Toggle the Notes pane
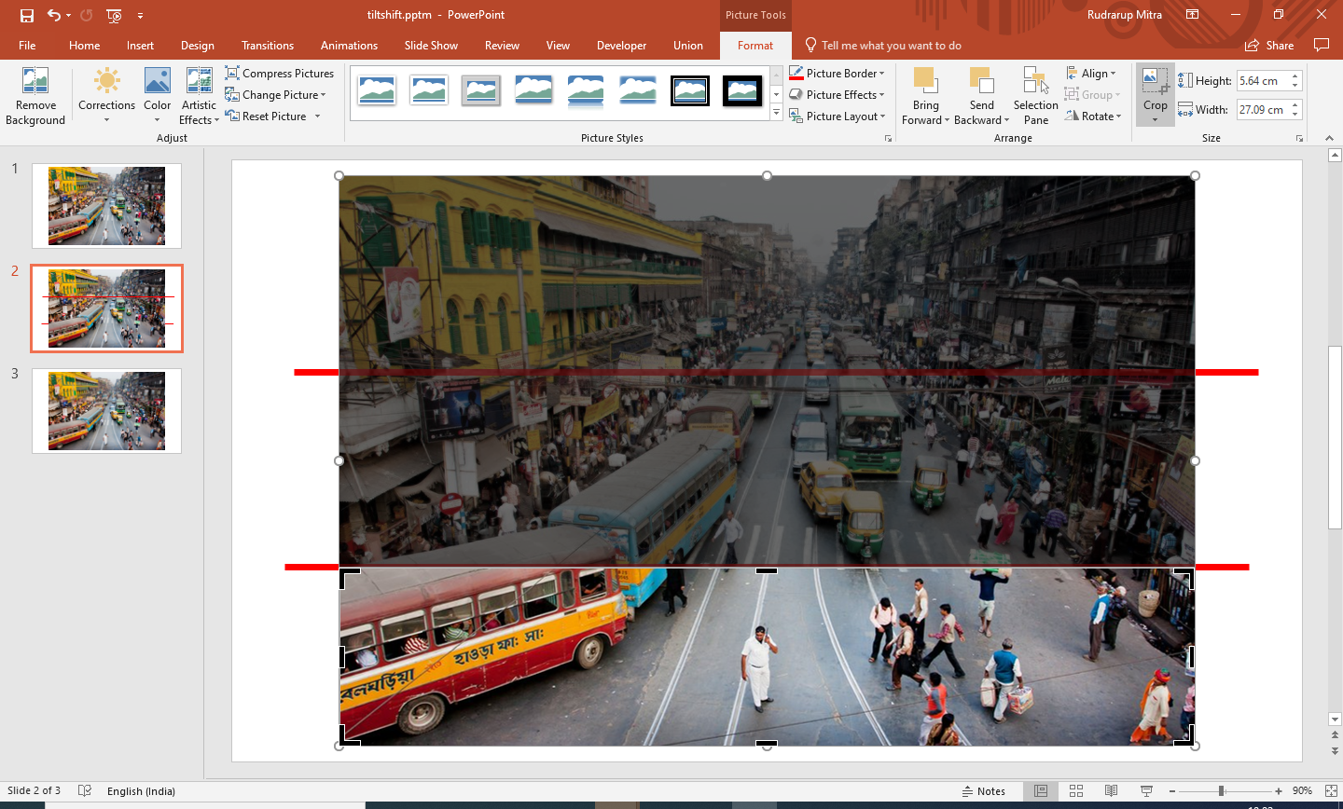 coord(984,791)
